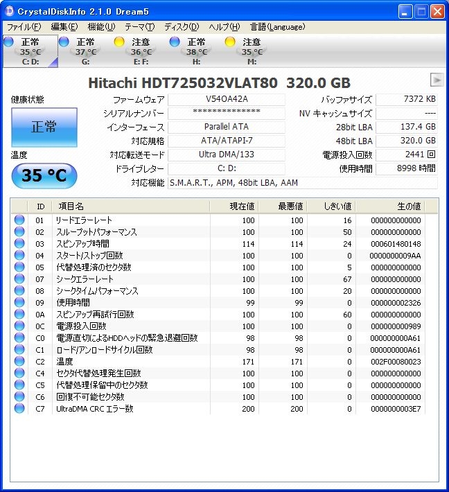
Task: Click status icon of attribute 0C row
Action: click(x=19, y=326)
